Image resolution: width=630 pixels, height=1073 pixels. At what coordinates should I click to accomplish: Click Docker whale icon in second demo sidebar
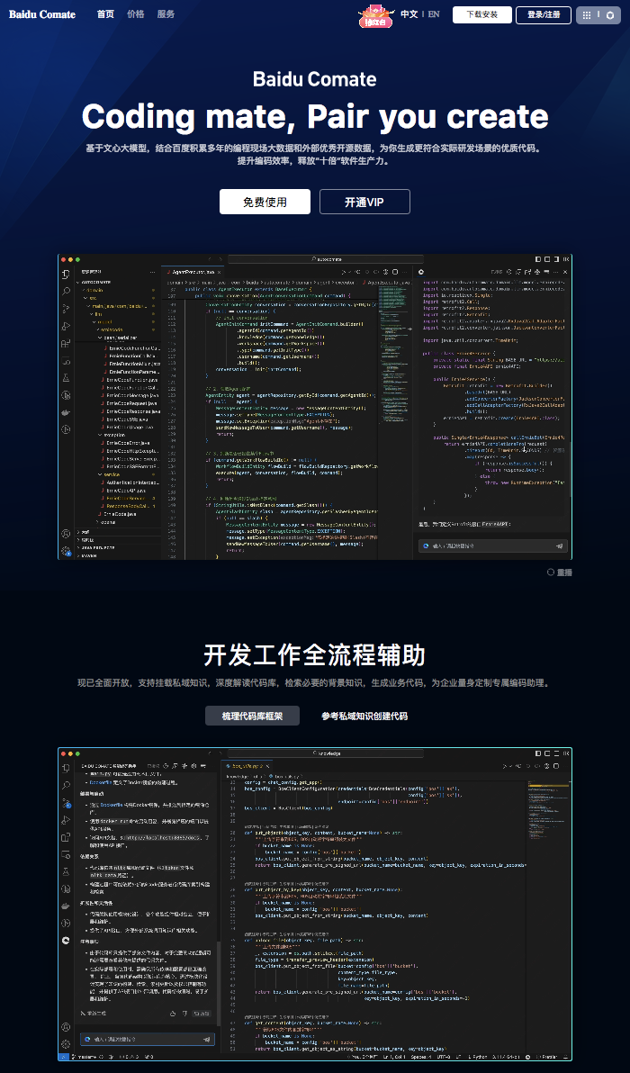tap(67, 906)
